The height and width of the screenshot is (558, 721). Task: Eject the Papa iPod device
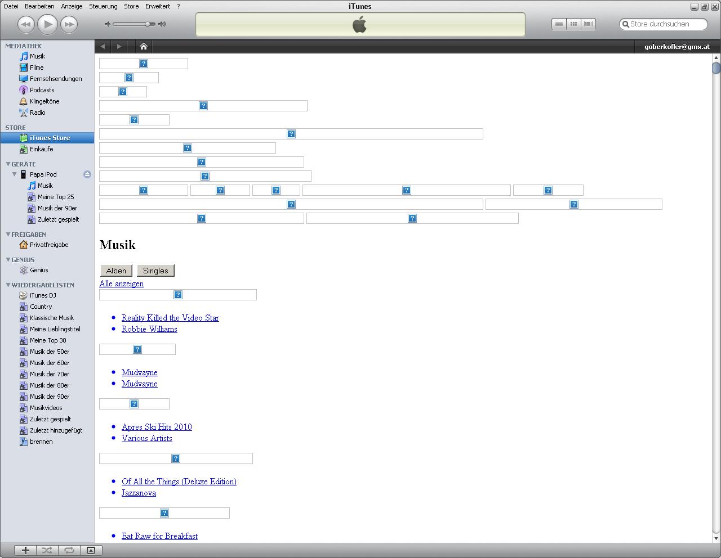pos(87,174)
